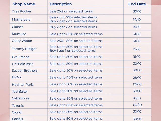Image resolution: width=161 pixels, height=121 pixels.
Task: Click the Gerry Weber shop name
Action: pyautogui.click(x=22, y=41)
